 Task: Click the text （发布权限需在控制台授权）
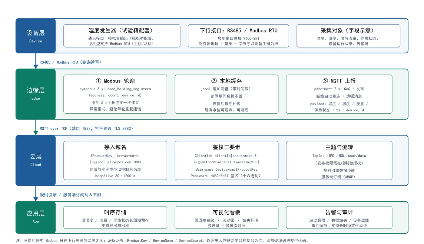point(339,163)
